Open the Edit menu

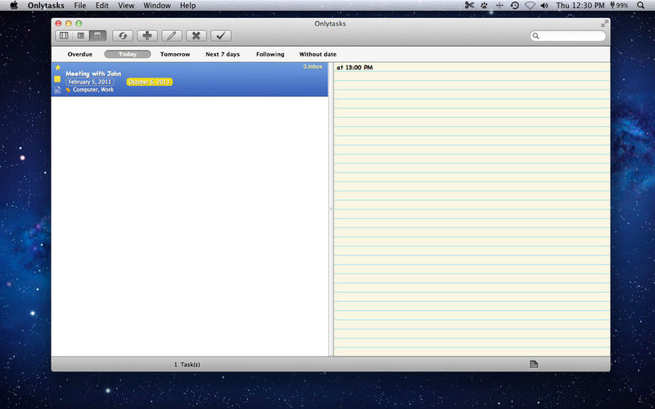click(102, 6)
